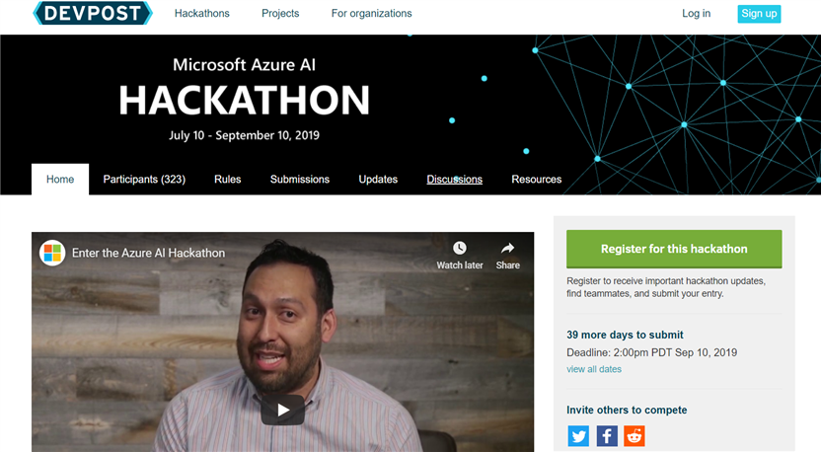This screenshot has width=821, height=452.
Task: Click Register for this hackathon button
Action: 674,249
